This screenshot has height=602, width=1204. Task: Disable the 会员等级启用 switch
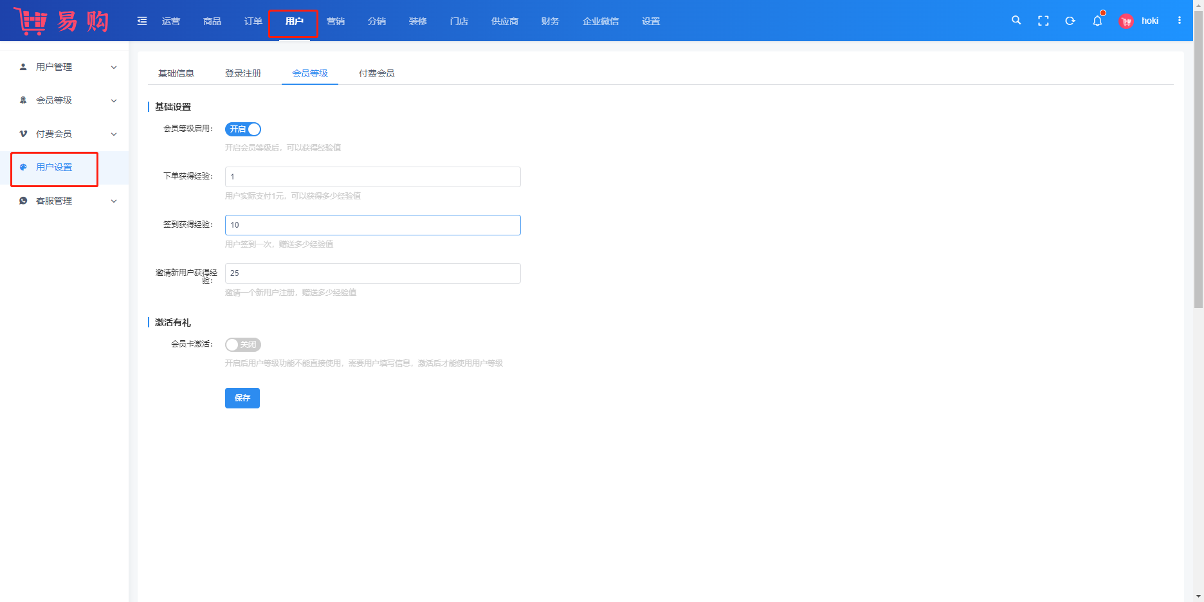tap(243, 129)
